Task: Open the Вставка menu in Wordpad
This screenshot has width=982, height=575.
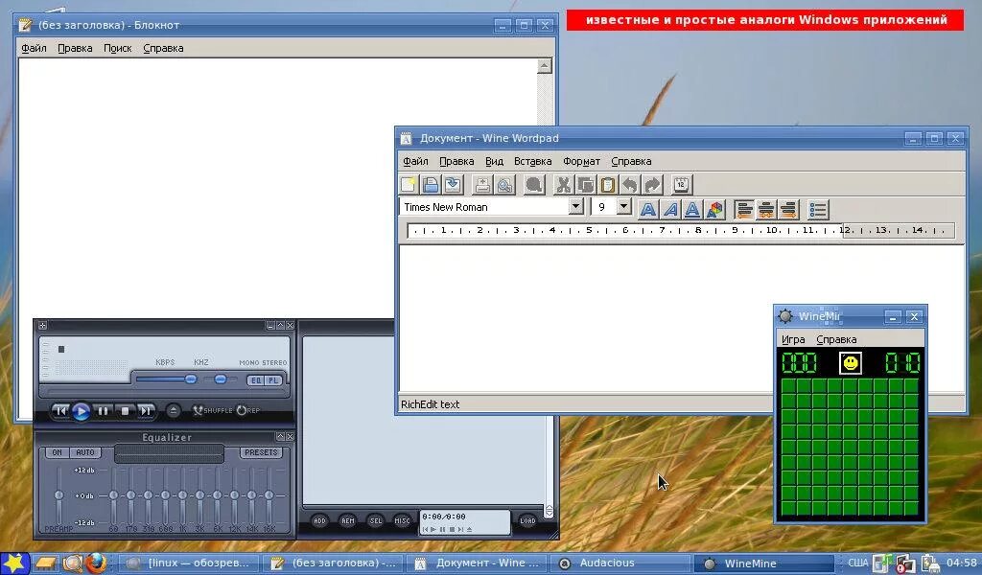Action: (x=532, y=161)
